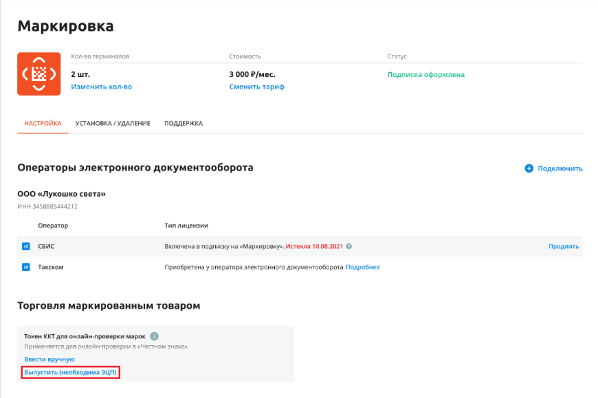Click the Подписка оформлена status text
This screenshot has width=598, height=398.
[x=426, y=75]
